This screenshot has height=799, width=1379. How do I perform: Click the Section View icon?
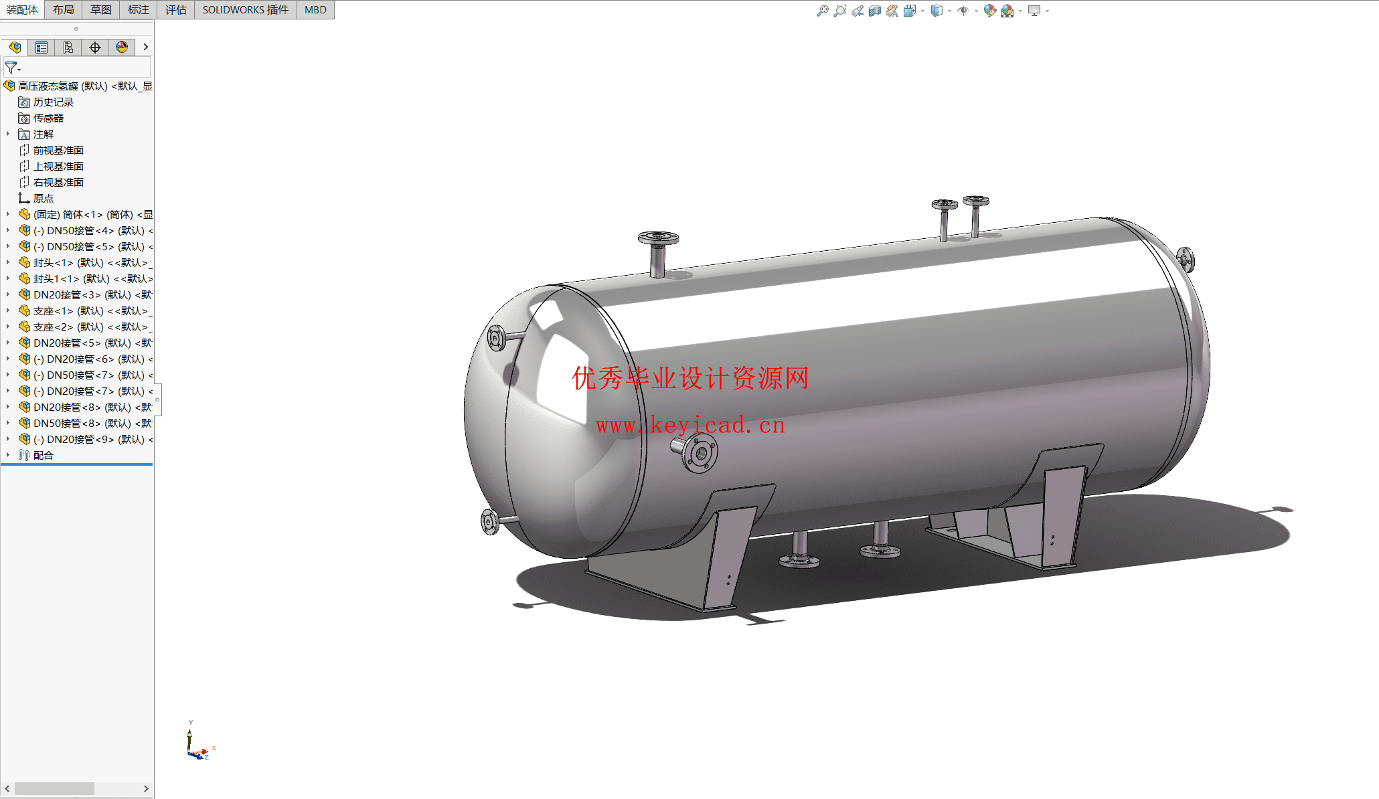[874, 11]
